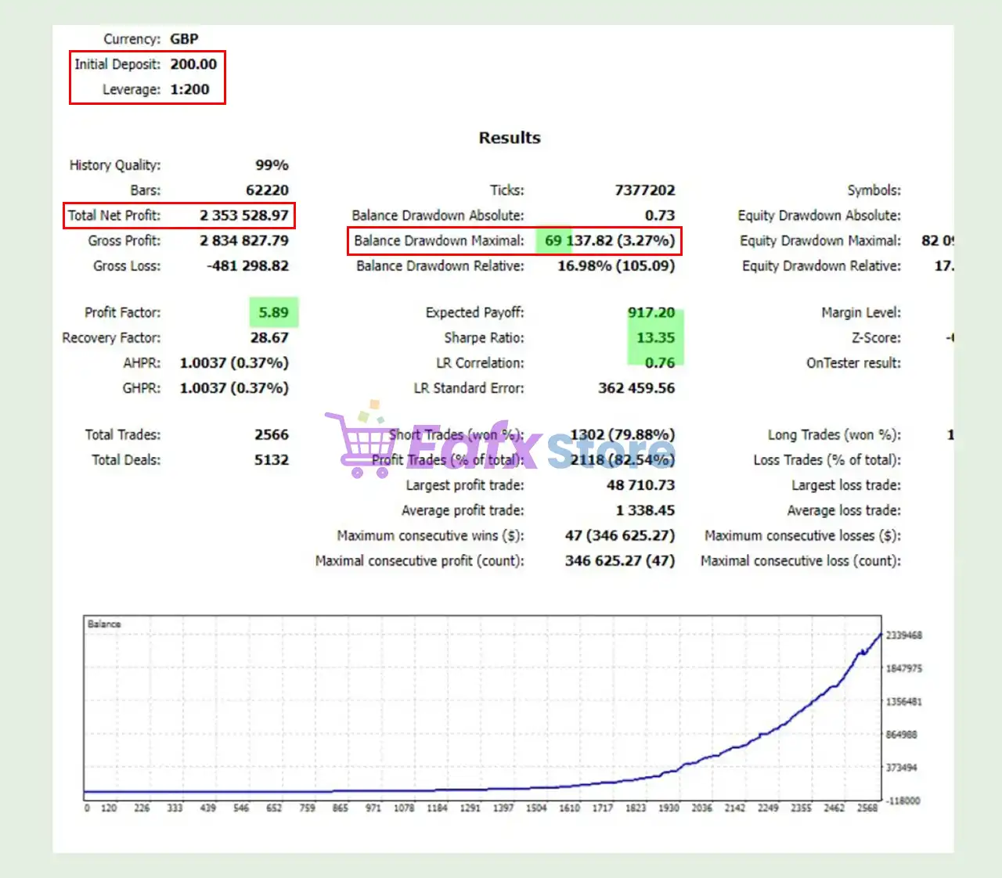Viewport: 1002px width, 878px height.
Task: Click the GHPR value 1.0037 (0.37%)
Action: pyautogui.click(x=234, y=388)
